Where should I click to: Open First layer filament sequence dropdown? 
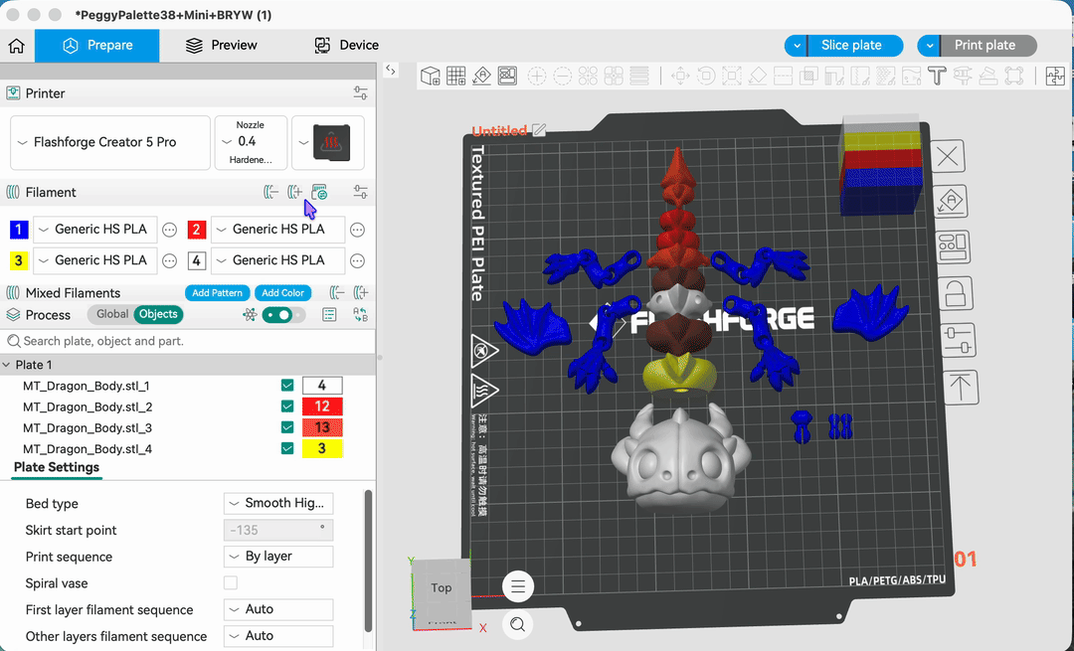[278, 609]
